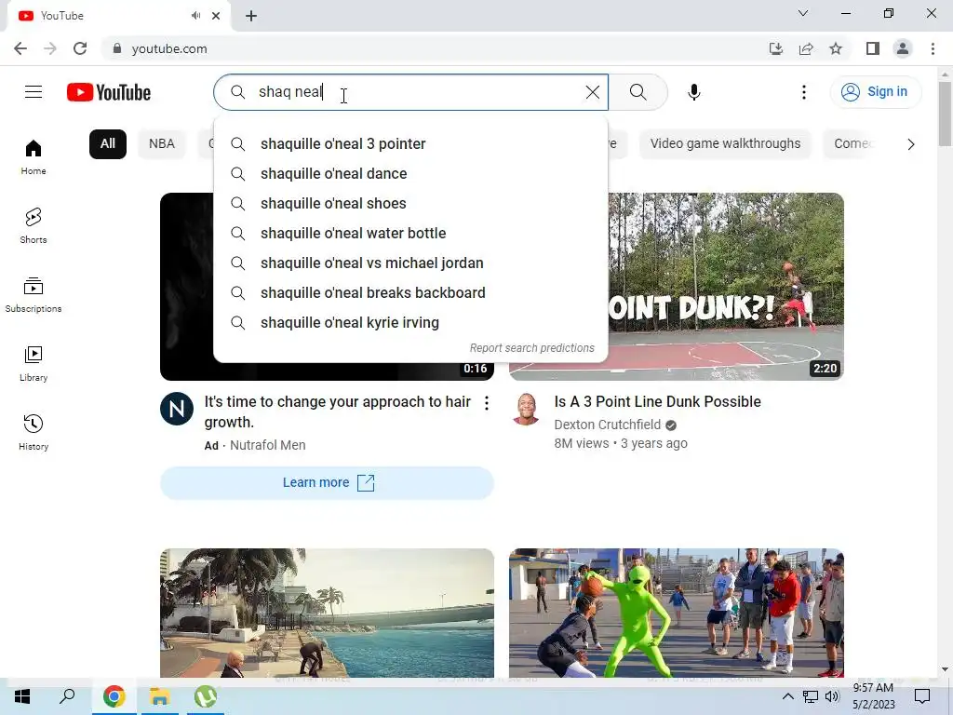
Task: Share this page icon in address bar
Action: point(806,48)
